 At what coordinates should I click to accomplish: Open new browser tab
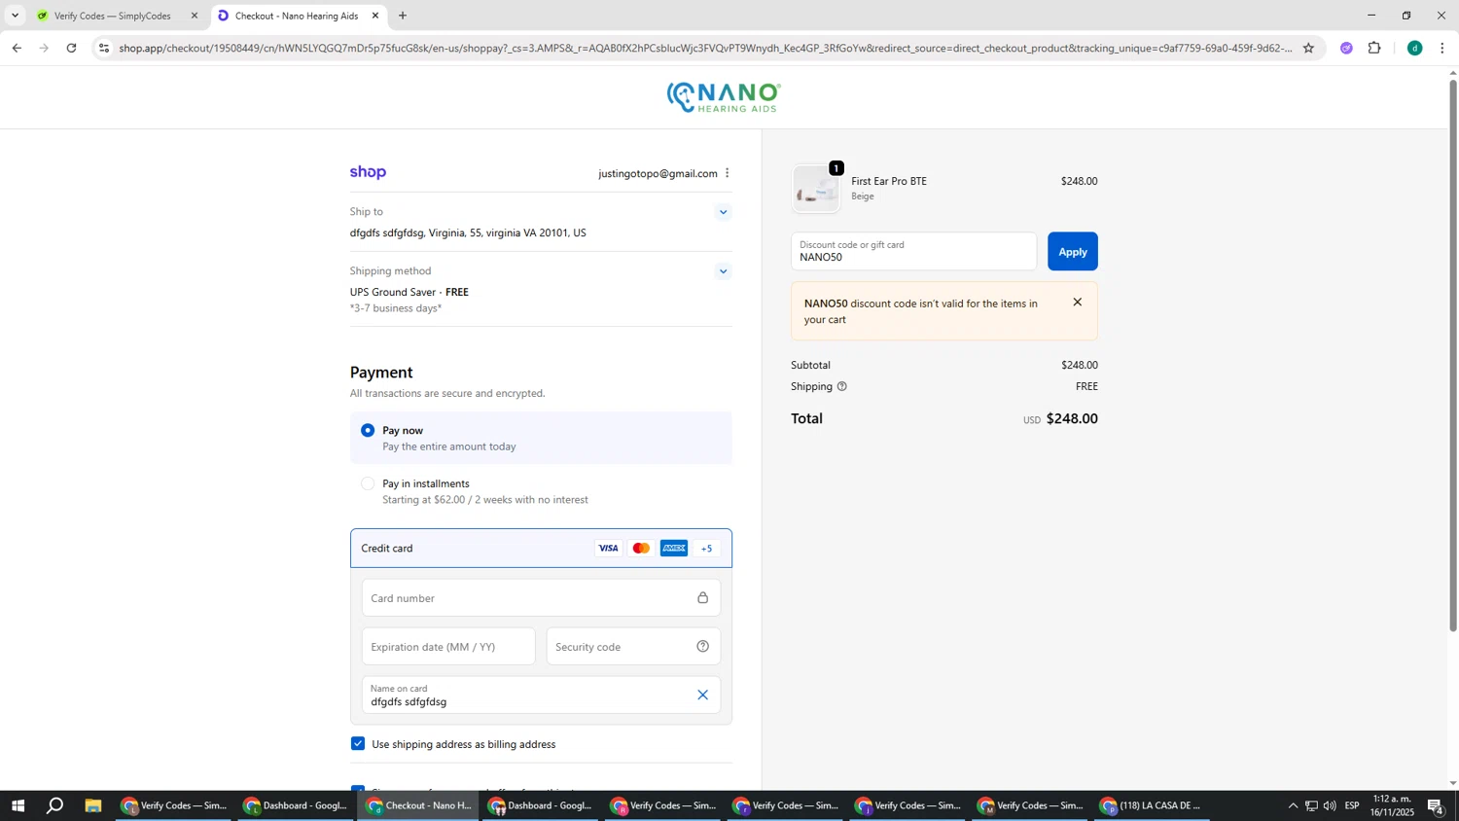point(403,16)
